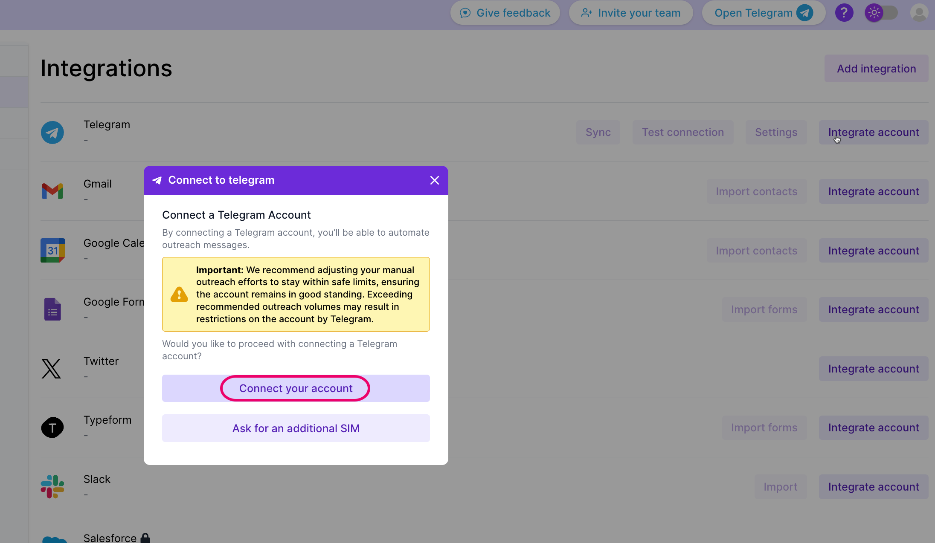Click Integrate account in Gmail row
Screen dimensions: 935x543
coord(874,191)
